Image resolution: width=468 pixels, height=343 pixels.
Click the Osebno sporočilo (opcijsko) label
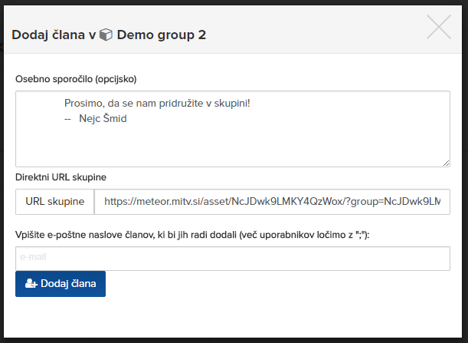[76, 79]
